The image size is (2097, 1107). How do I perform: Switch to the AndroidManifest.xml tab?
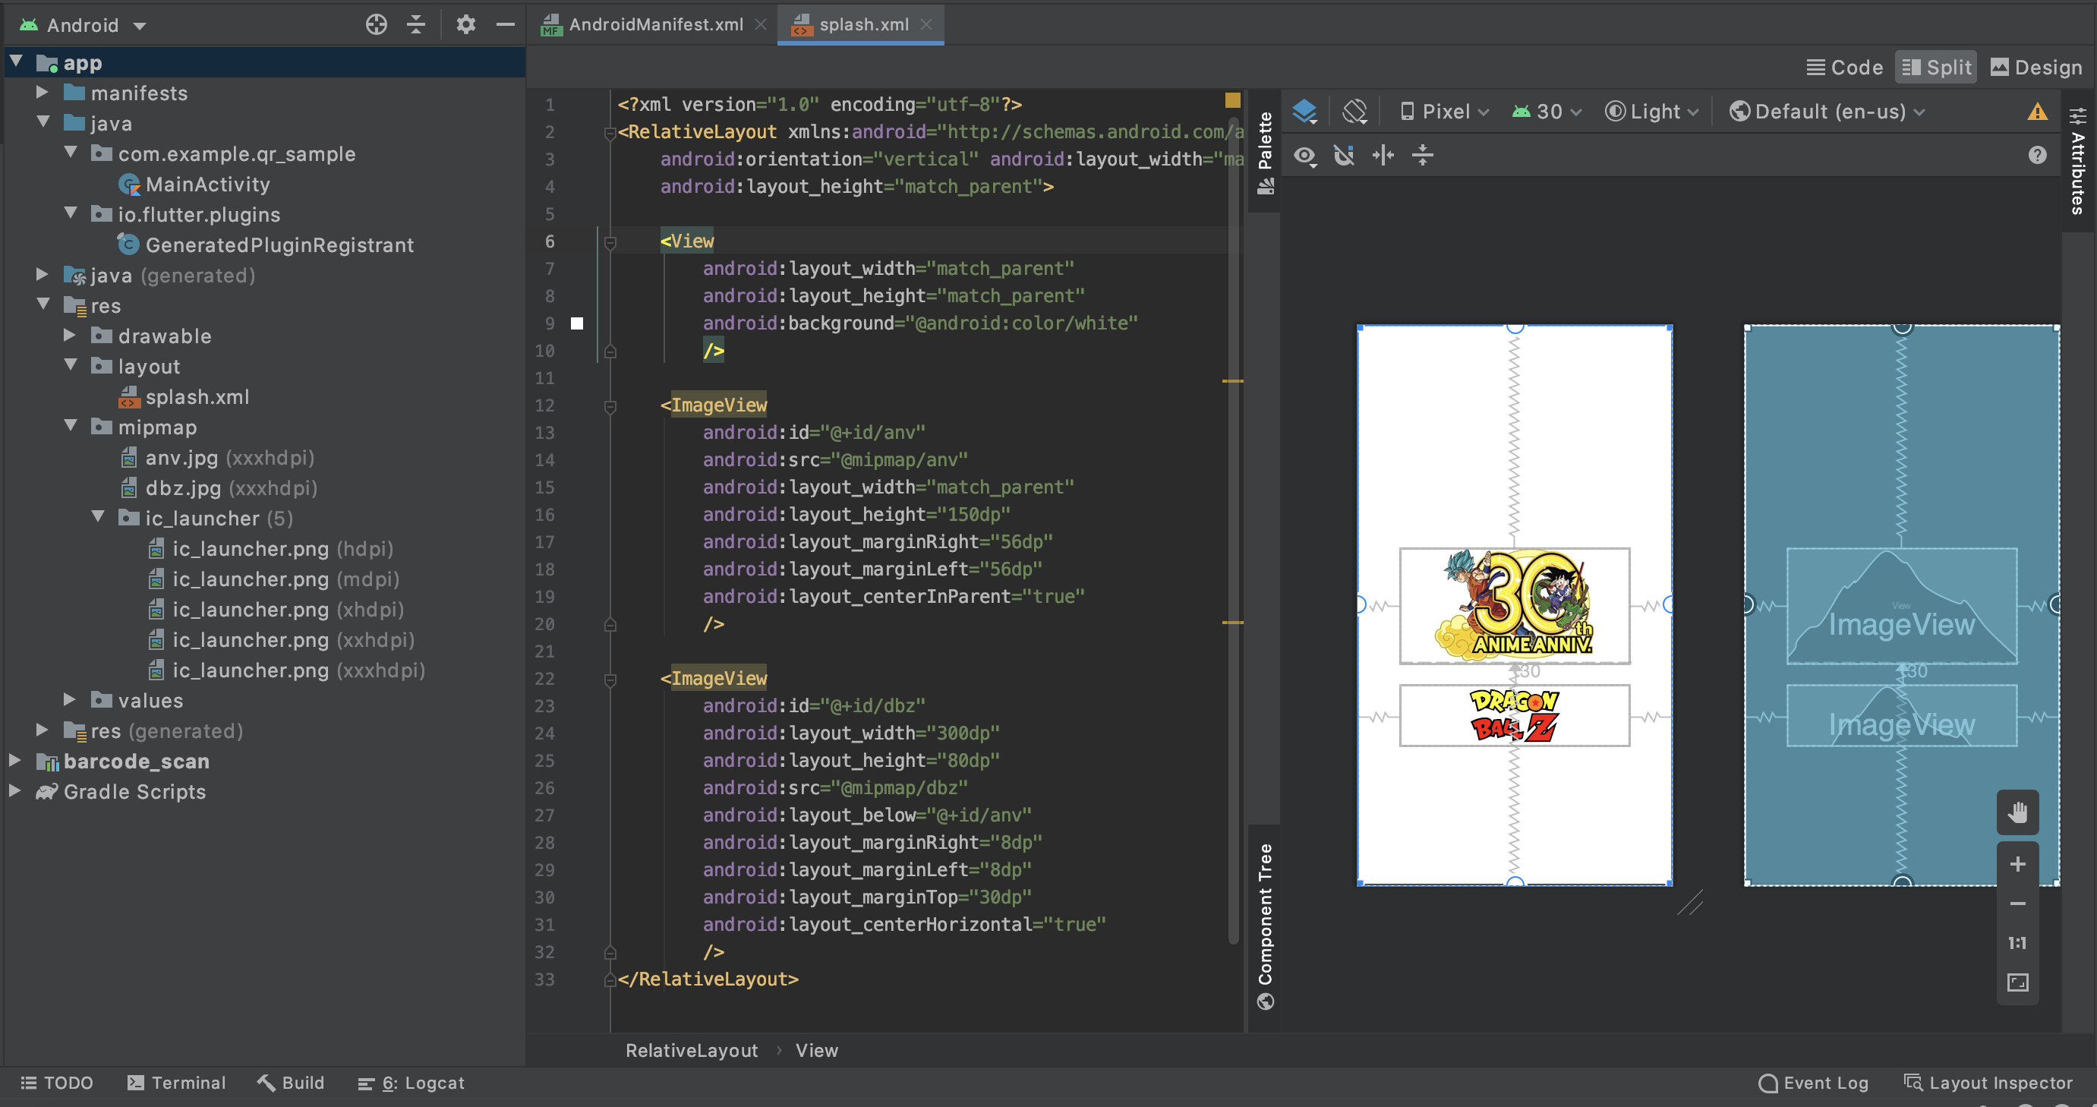pos(654,24)
